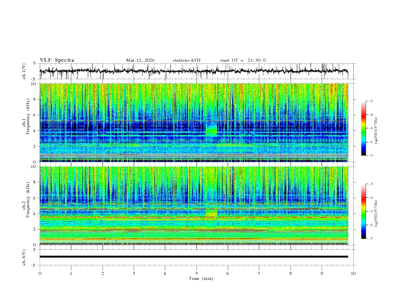Click time axis tick label '3'
This screenshot has height=307, width=398.
pos(134,273)
